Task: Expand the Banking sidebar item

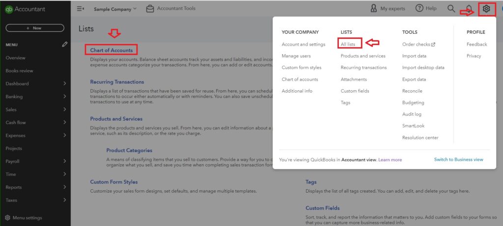Action: tap(64, 97)
